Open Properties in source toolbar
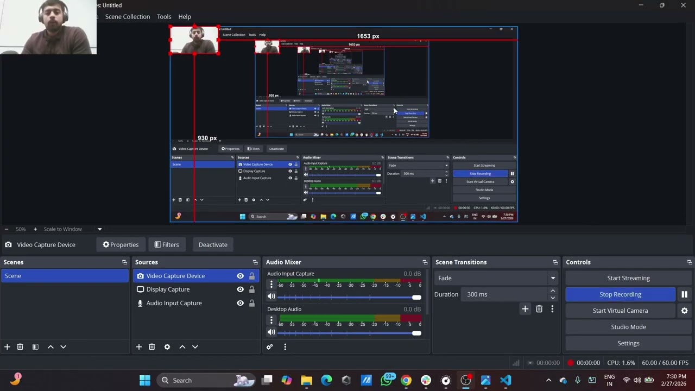This screenshot has width=695, height=391. click(121, 245)
